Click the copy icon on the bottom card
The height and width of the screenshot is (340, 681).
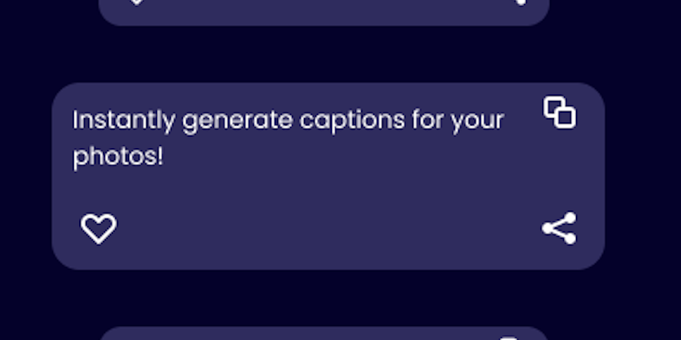click(x=508, y=337)
